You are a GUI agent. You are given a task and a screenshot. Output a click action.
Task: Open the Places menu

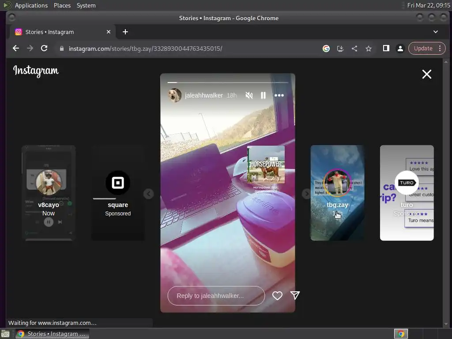click(62, 5)
